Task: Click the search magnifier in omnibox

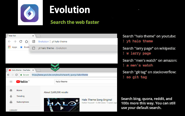Action: pyautogui.click(x=34, y=41)
